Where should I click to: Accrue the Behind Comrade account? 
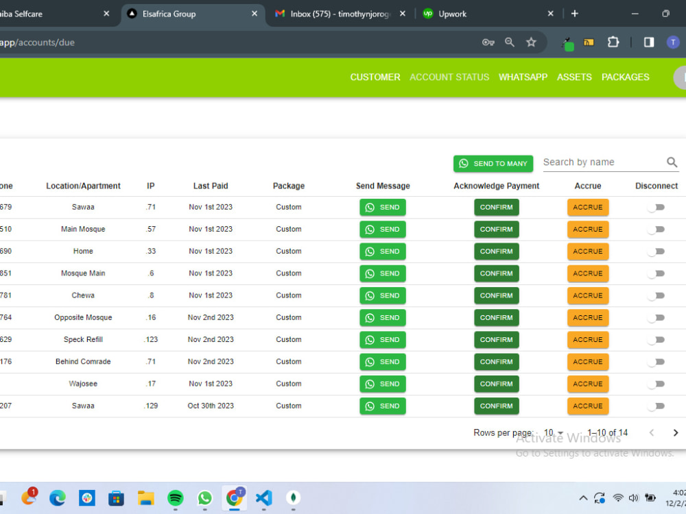click(588, 362)
